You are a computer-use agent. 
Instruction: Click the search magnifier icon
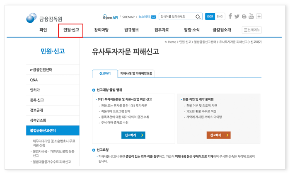click(198, 17)
